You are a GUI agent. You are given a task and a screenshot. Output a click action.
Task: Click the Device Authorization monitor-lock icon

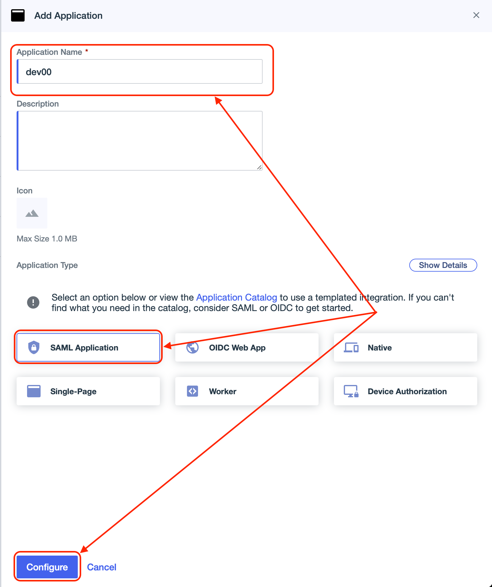tap(351, 391)
